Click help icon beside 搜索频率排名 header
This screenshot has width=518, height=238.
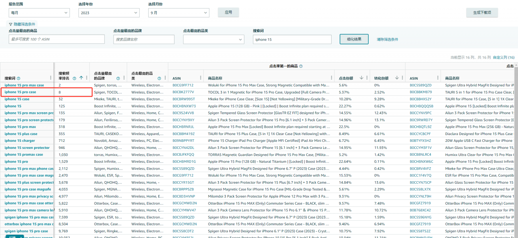click(x=74, y=78)
